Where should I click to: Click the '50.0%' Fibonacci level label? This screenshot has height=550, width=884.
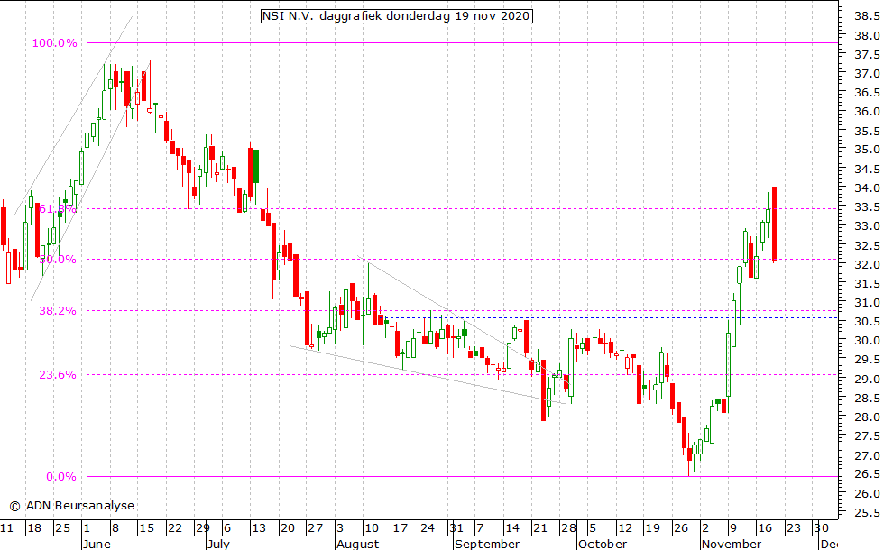click(x=58, y=260)
